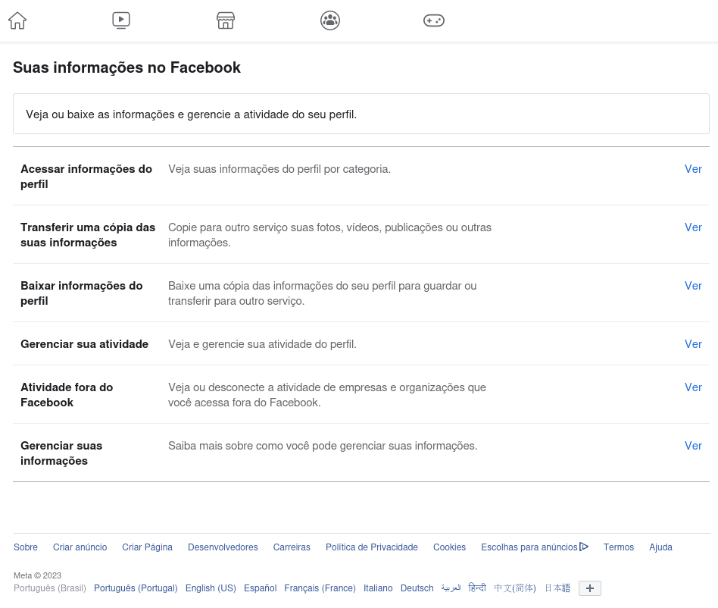Screen dimensions: 718x608
Task: Click Ver next to Baixar informações do perfil
Action: pyautogui.click(x=693, y=286)
